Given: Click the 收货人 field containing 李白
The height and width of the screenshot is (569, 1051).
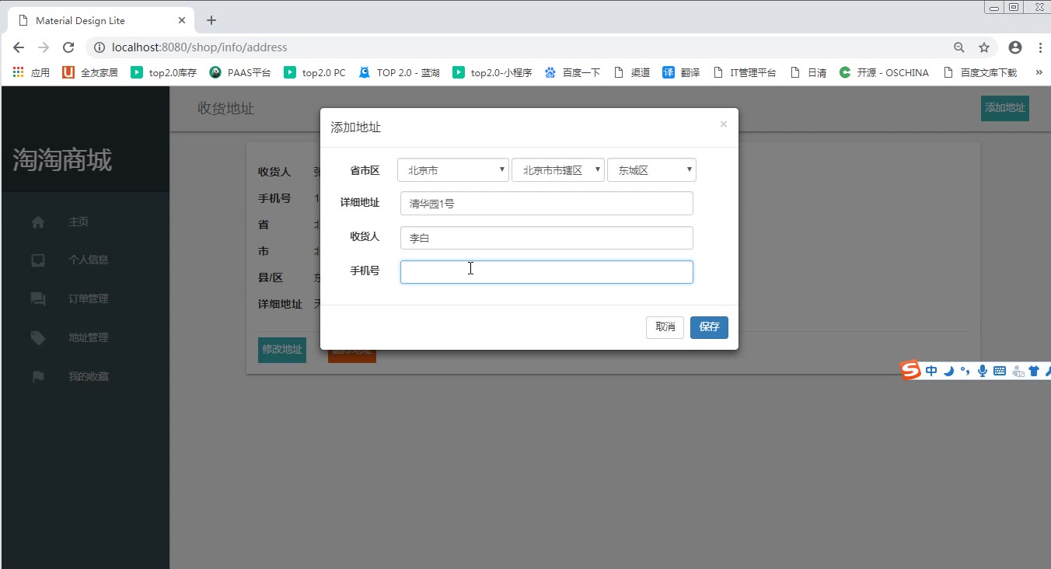Looking at the screenshot, I should click(546, 238).
